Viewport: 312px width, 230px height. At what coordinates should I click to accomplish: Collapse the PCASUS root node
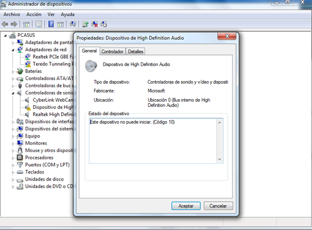5,36
